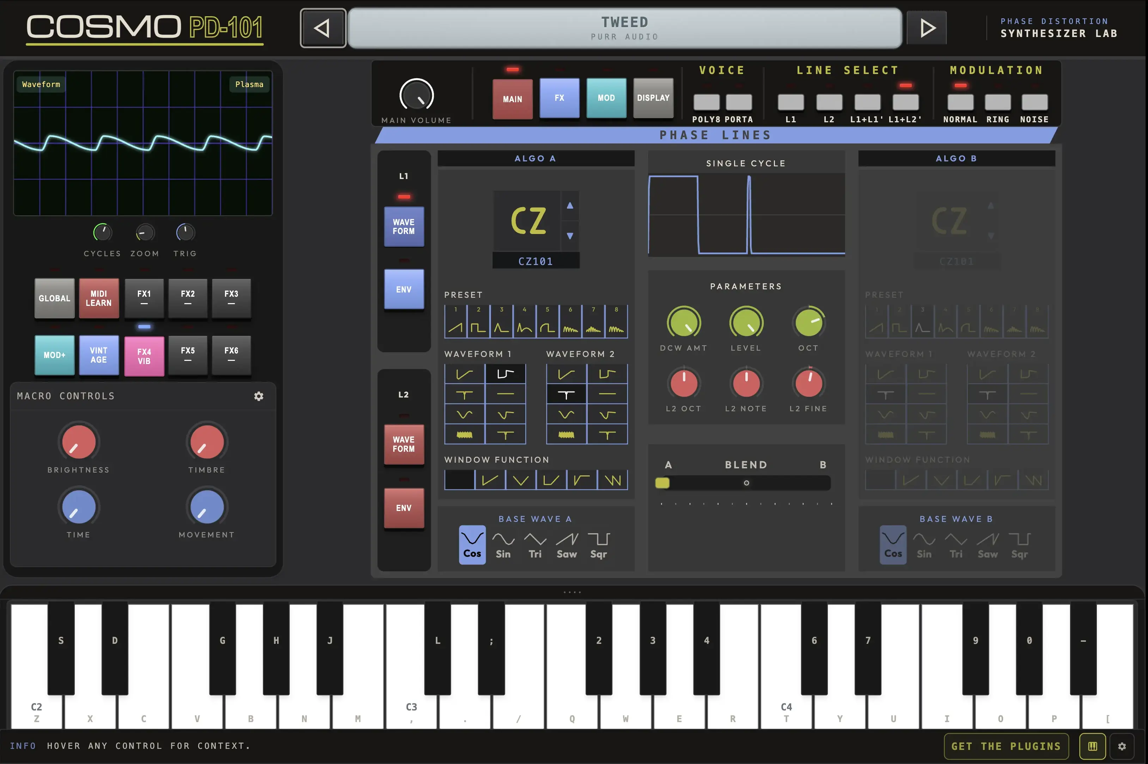
Task: Load the previous preset with left arrow
Action: [323, 28]
